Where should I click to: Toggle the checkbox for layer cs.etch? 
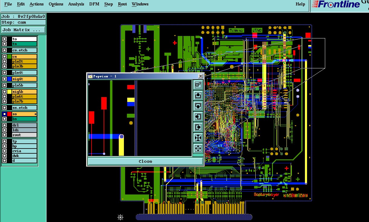click(5, 50)
